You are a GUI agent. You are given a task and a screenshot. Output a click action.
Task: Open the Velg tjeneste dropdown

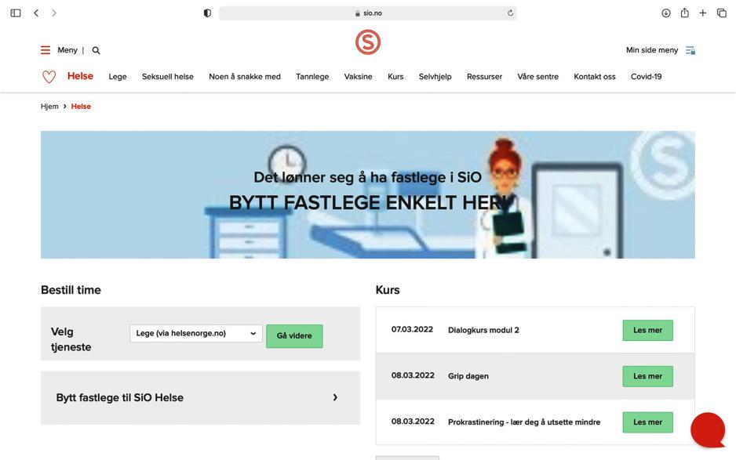coord(196,334)
